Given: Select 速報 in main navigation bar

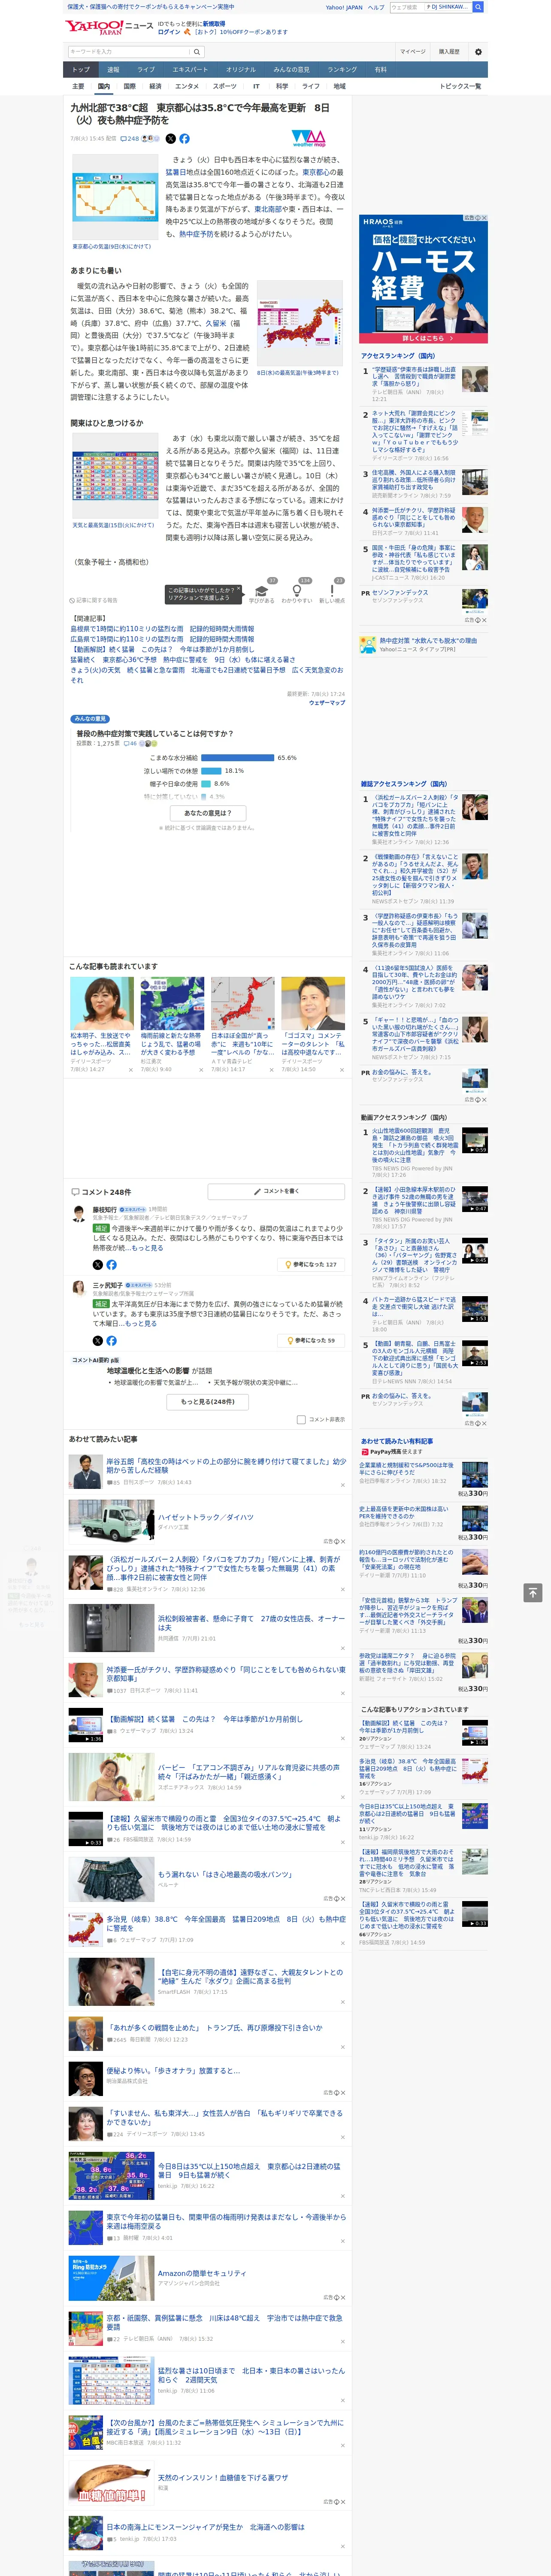Looking at the screenshot, I should [x=113, y=70].
